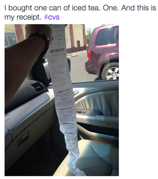Open the #cvs hashtag link

pyautogui.click(x=52, y=17)
